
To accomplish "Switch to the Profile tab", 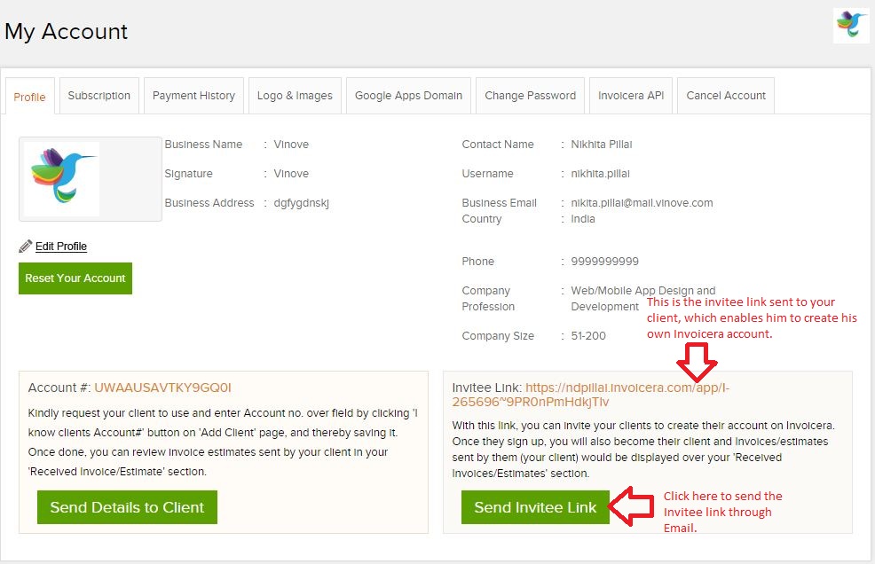I will [x=29, y=97].
